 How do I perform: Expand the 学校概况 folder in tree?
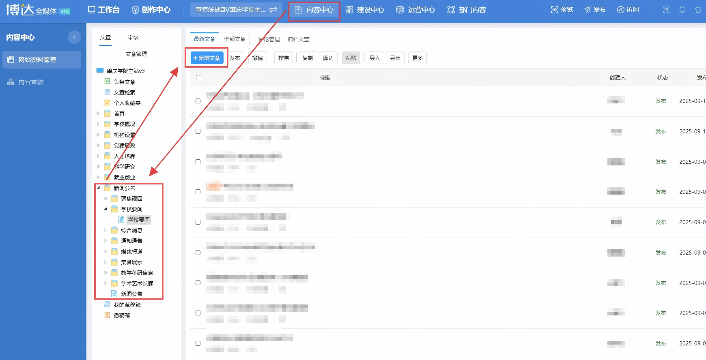click(99, 124)
